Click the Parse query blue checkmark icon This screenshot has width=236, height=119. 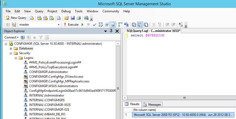tap(94, 25)
